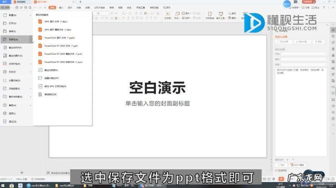Collapse the ribbon with top-right chevron
The height and width of the screenshot is (188, 336).
click(333, 8)
